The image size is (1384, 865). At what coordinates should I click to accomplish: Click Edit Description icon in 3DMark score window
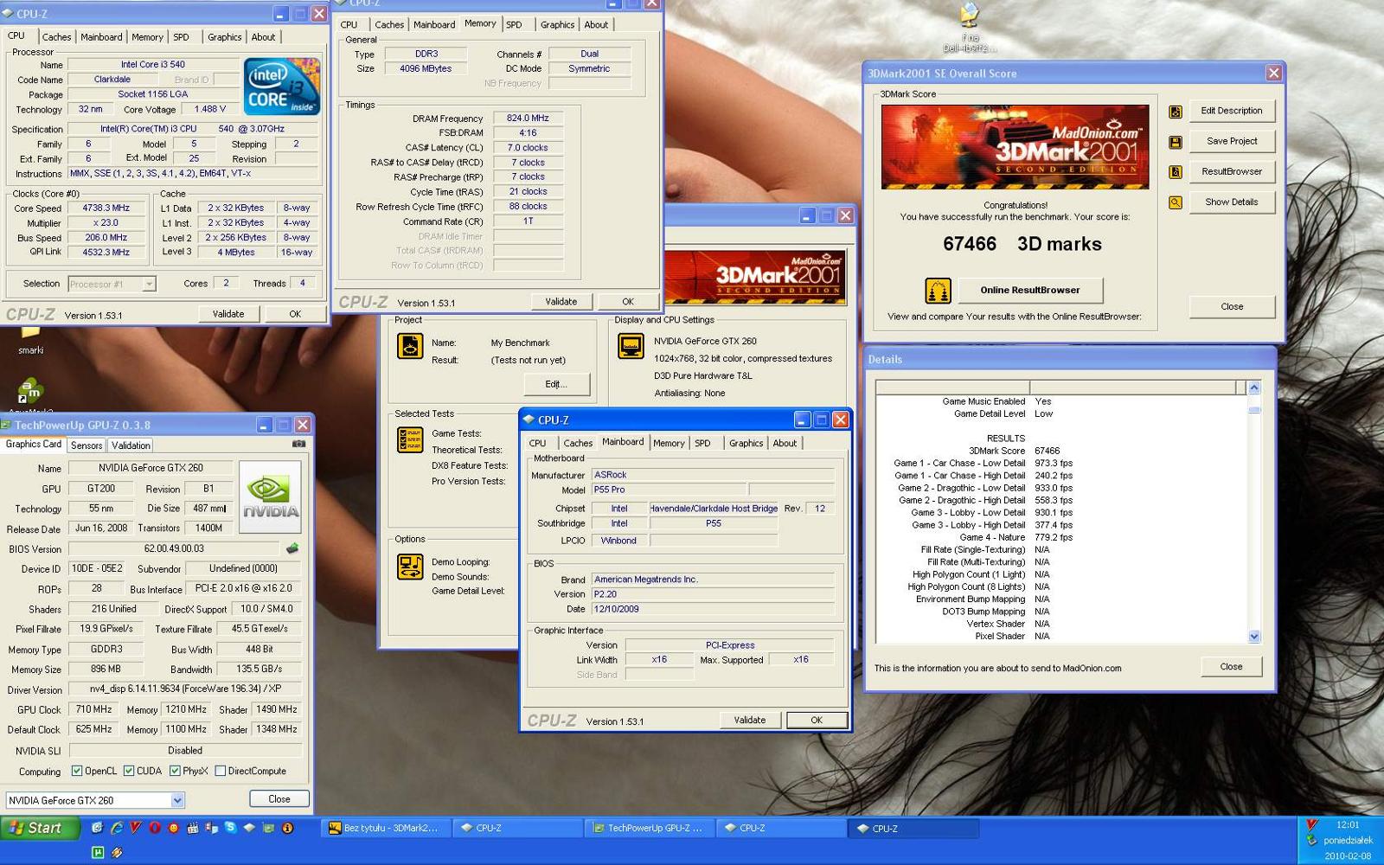1175,112
